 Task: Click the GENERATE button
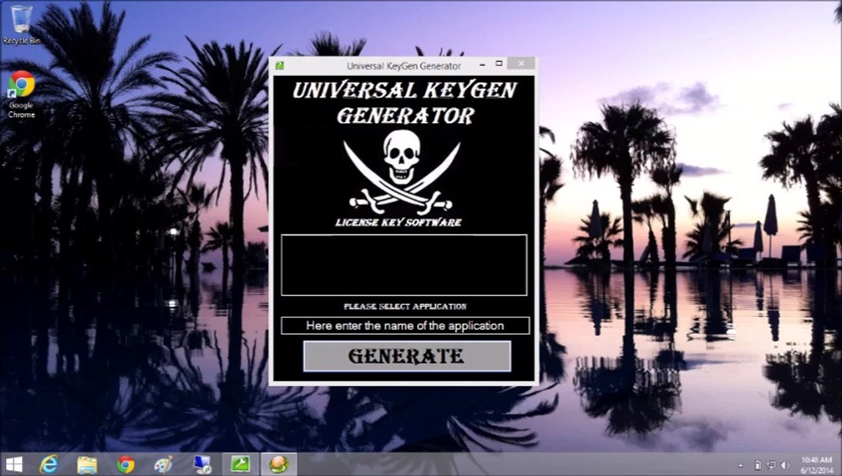[407, 356]
